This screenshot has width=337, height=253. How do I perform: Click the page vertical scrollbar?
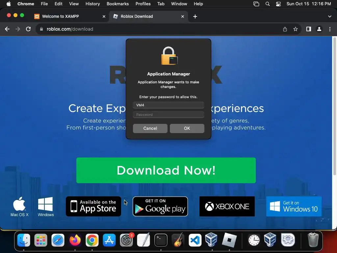(334, 106)
